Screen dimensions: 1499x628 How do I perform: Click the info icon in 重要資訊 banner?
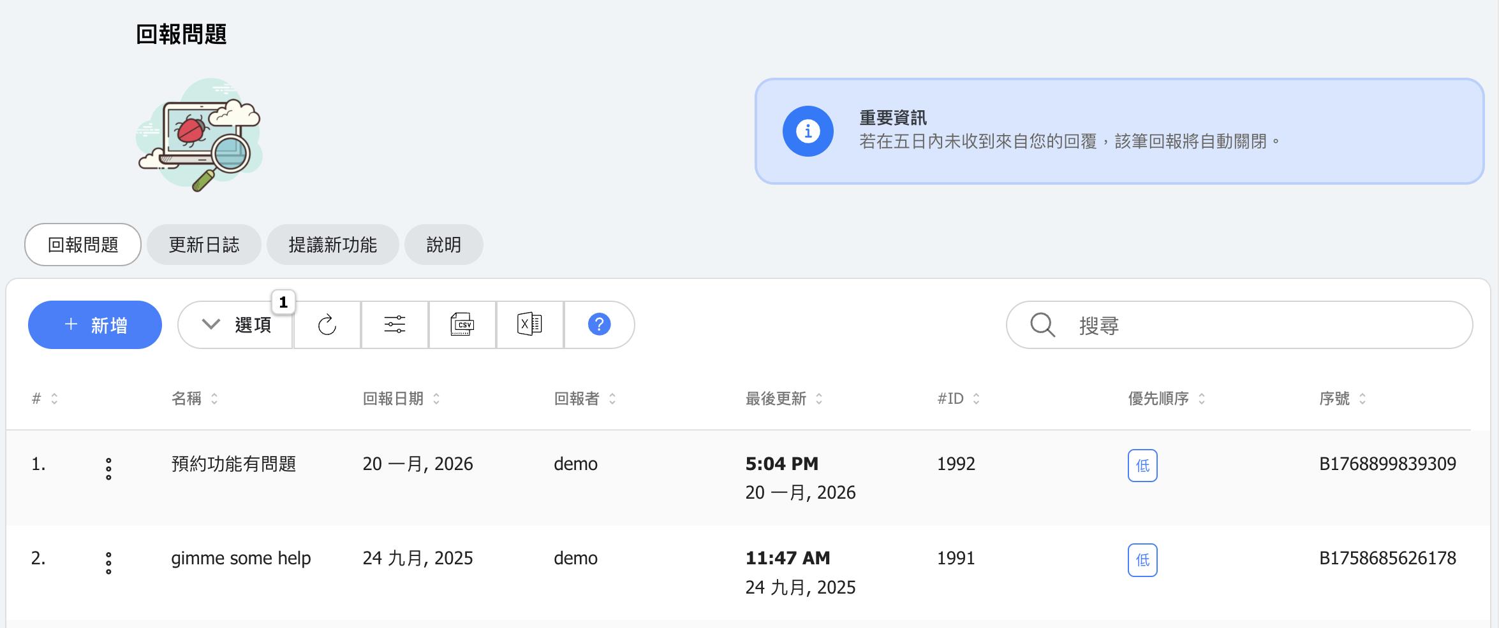[808, 131]
